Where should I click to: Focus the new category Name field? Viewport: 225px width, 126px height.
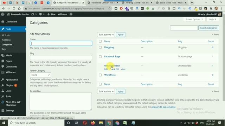click(x=61, y=43)
